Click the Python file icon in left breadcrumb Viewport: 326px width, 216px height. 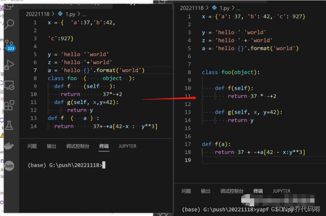(x=60, y=14)
